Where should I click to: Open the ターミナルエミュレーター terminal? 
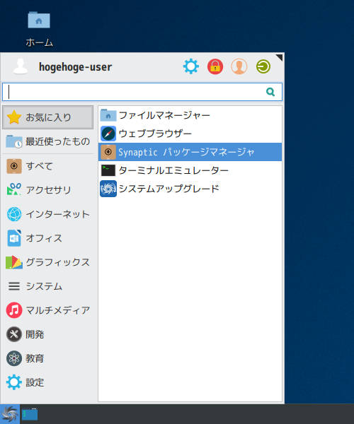(x=190, y=170)
